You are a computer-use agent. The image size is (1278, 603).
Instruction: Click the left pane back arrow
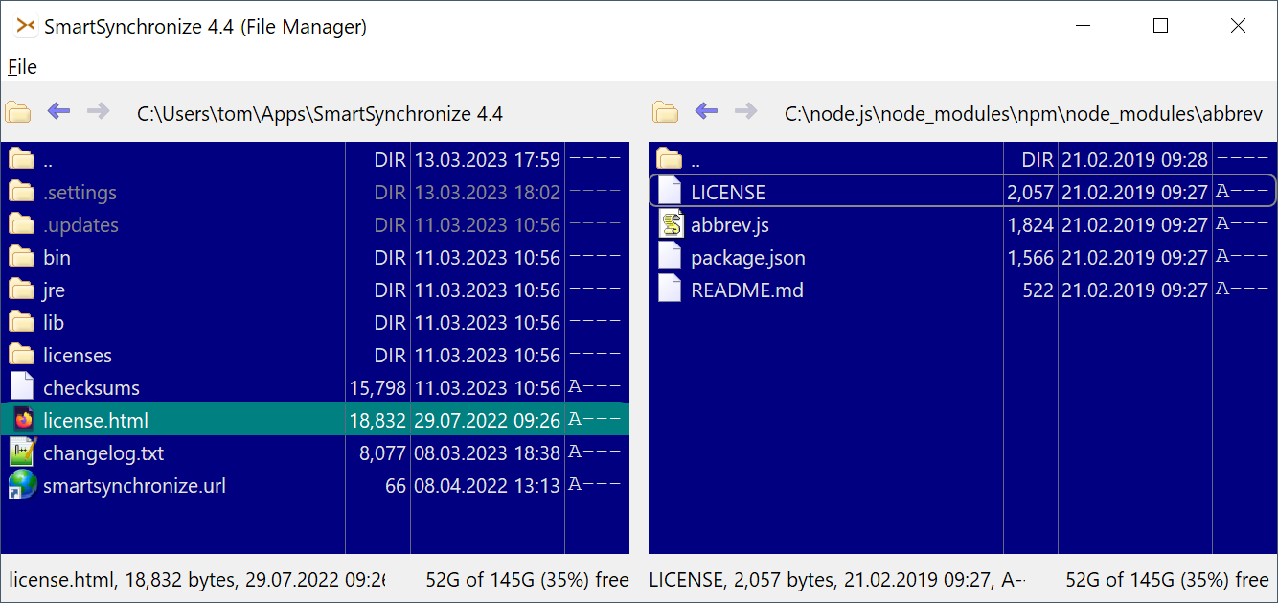59,112
